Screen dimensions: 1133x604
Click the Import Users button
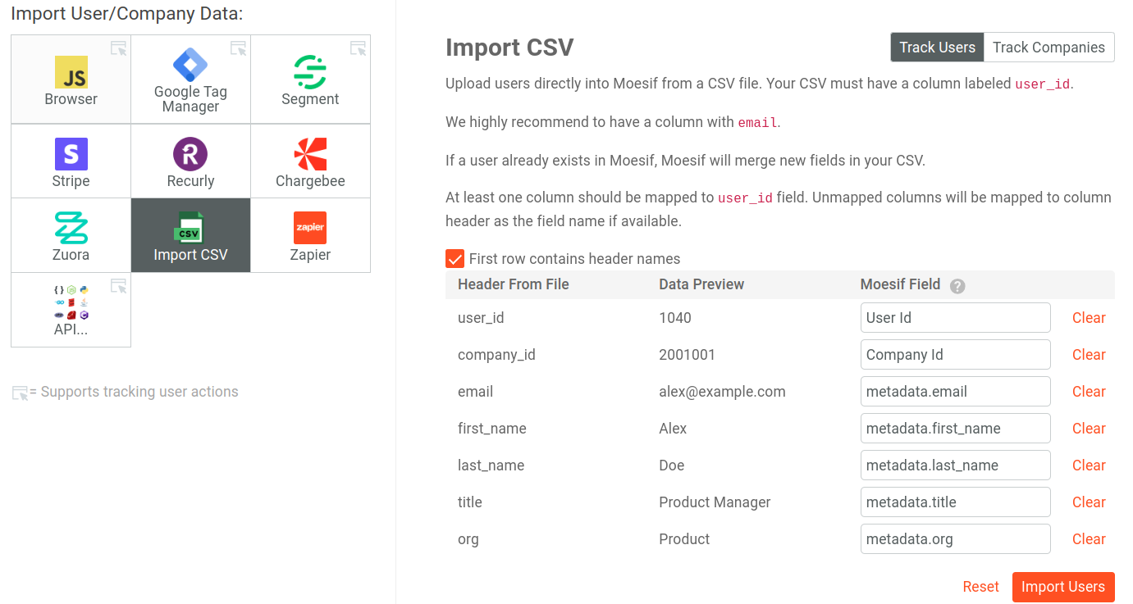(x=1062, y=587)
